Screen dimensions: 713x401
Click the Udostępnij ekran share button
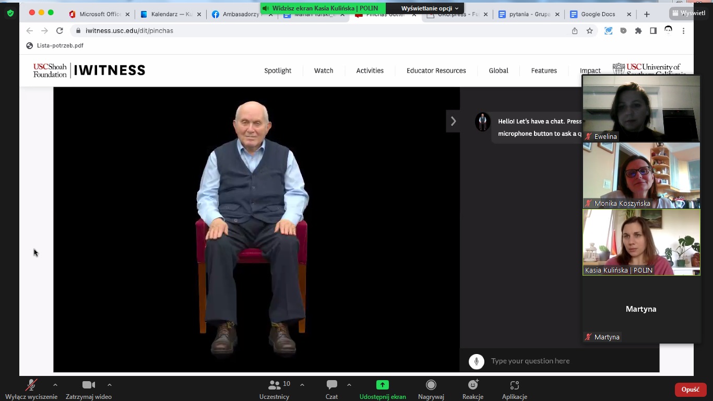coord(383,390)
